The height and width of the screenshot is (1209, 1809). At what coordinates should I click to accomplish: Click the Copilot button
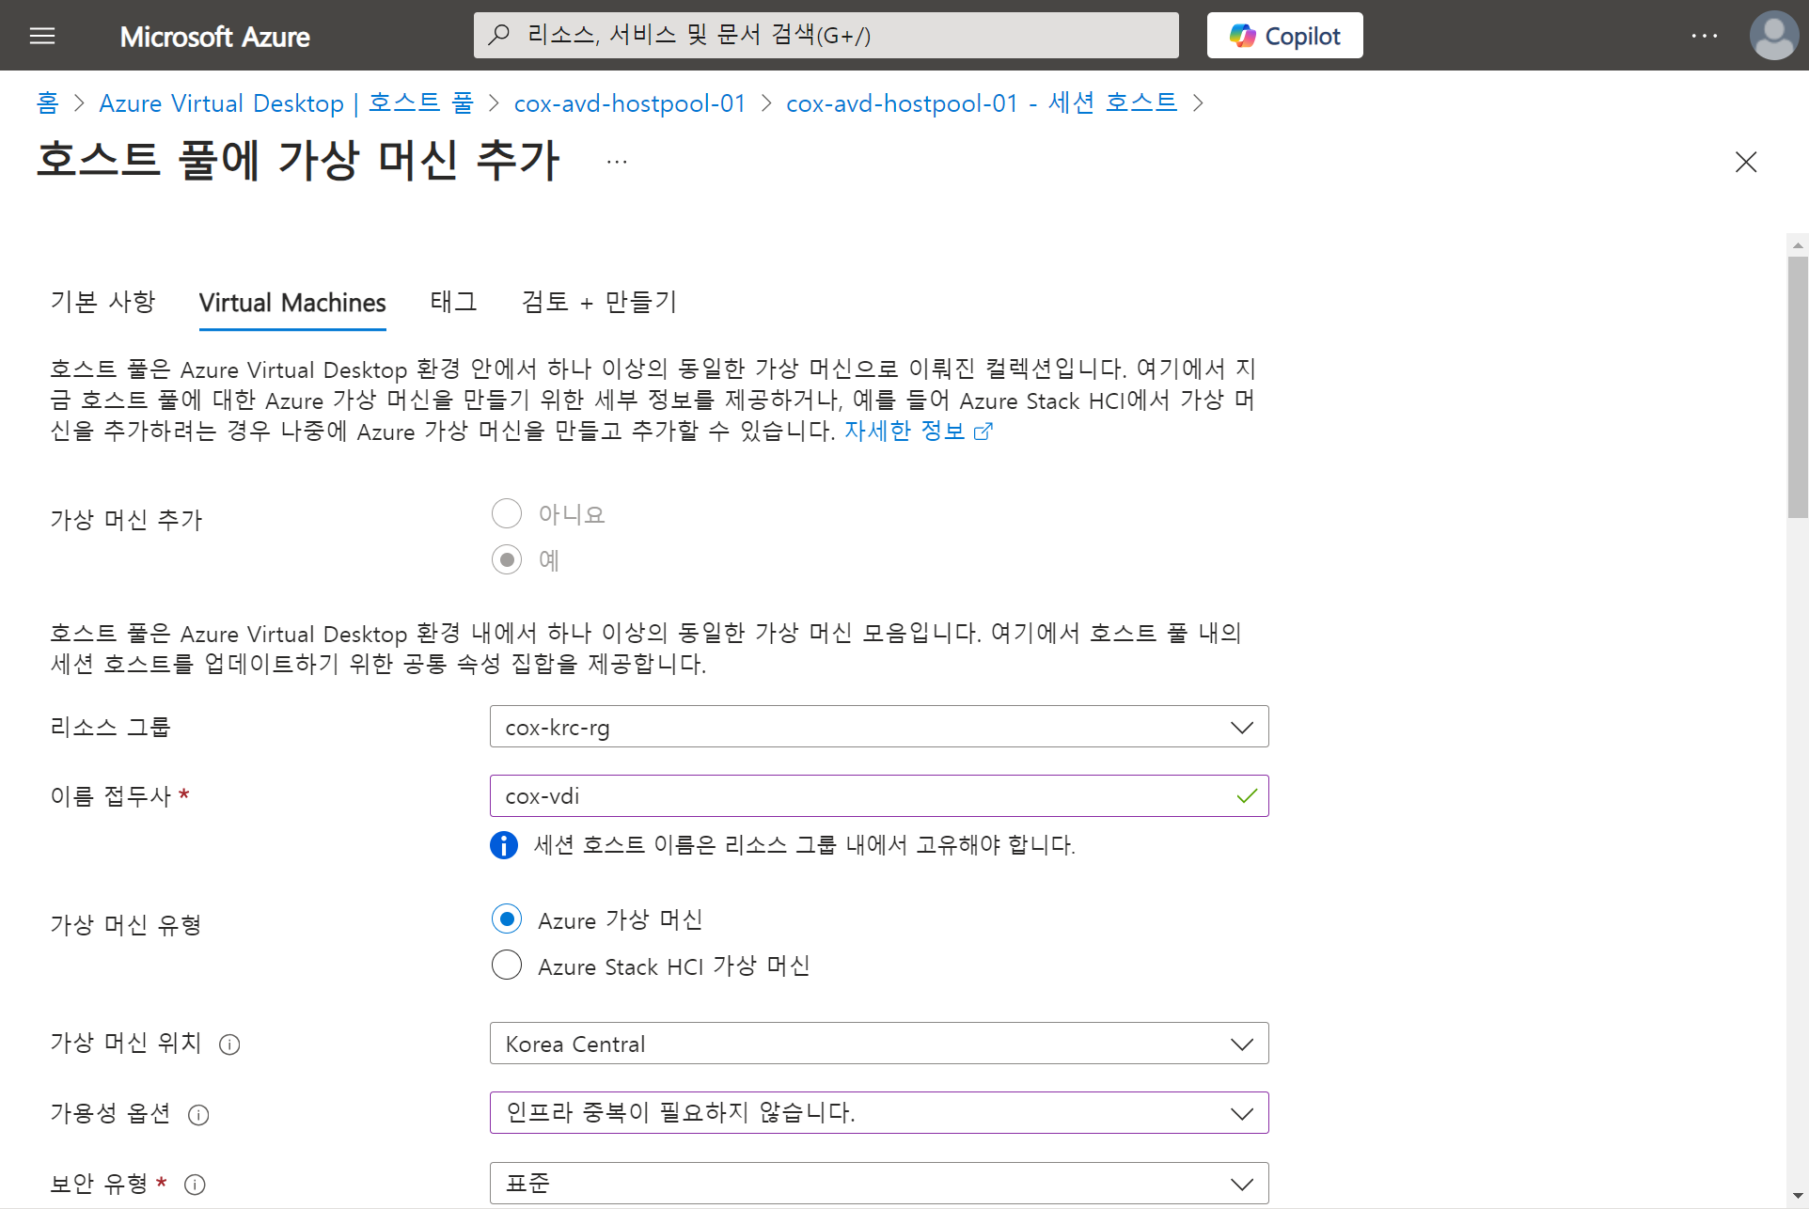1284,36
